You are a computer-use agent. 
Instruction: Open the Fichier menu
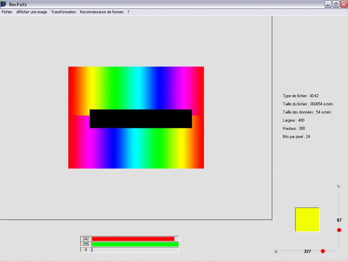7,12
